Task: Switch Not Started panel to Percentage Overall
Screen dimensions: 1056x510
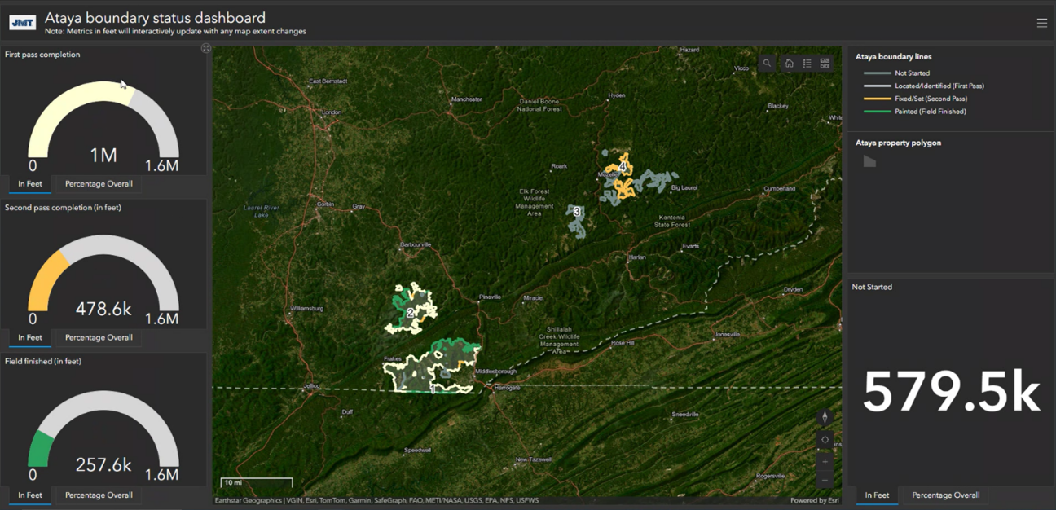Action: click(x=945, y=495)
